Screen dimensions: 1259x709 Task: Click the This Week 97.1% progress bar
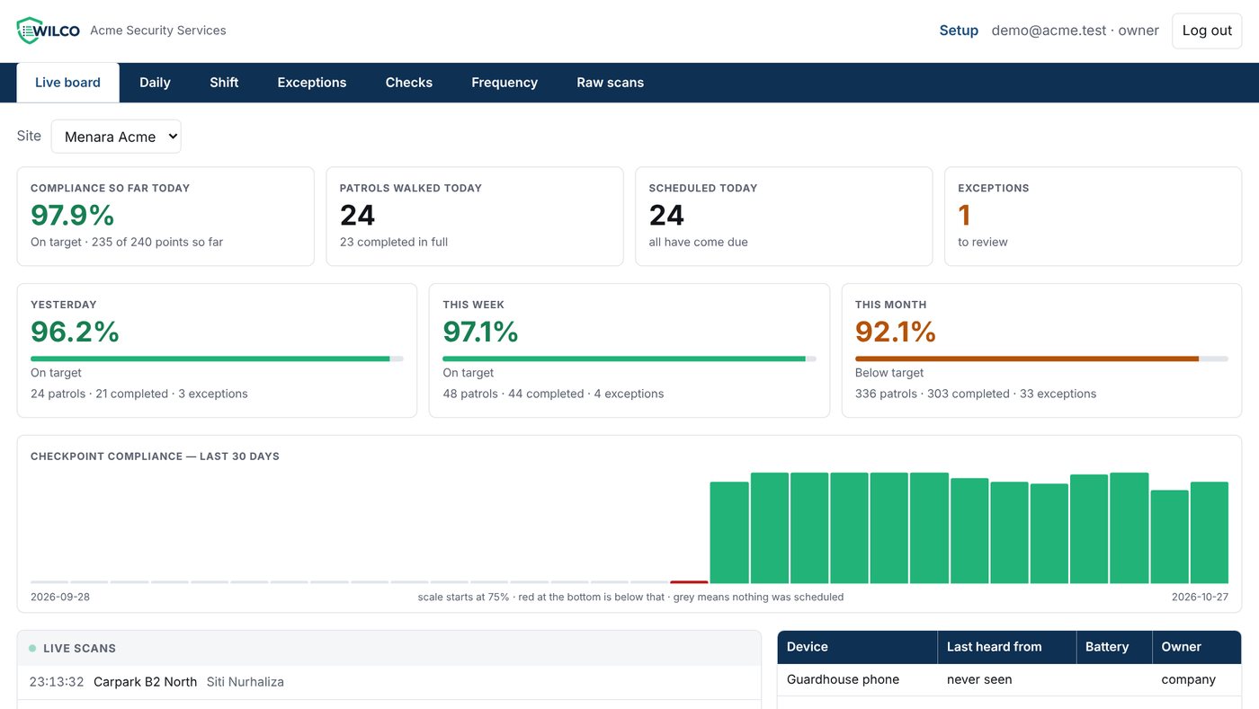tap(629, 359)
